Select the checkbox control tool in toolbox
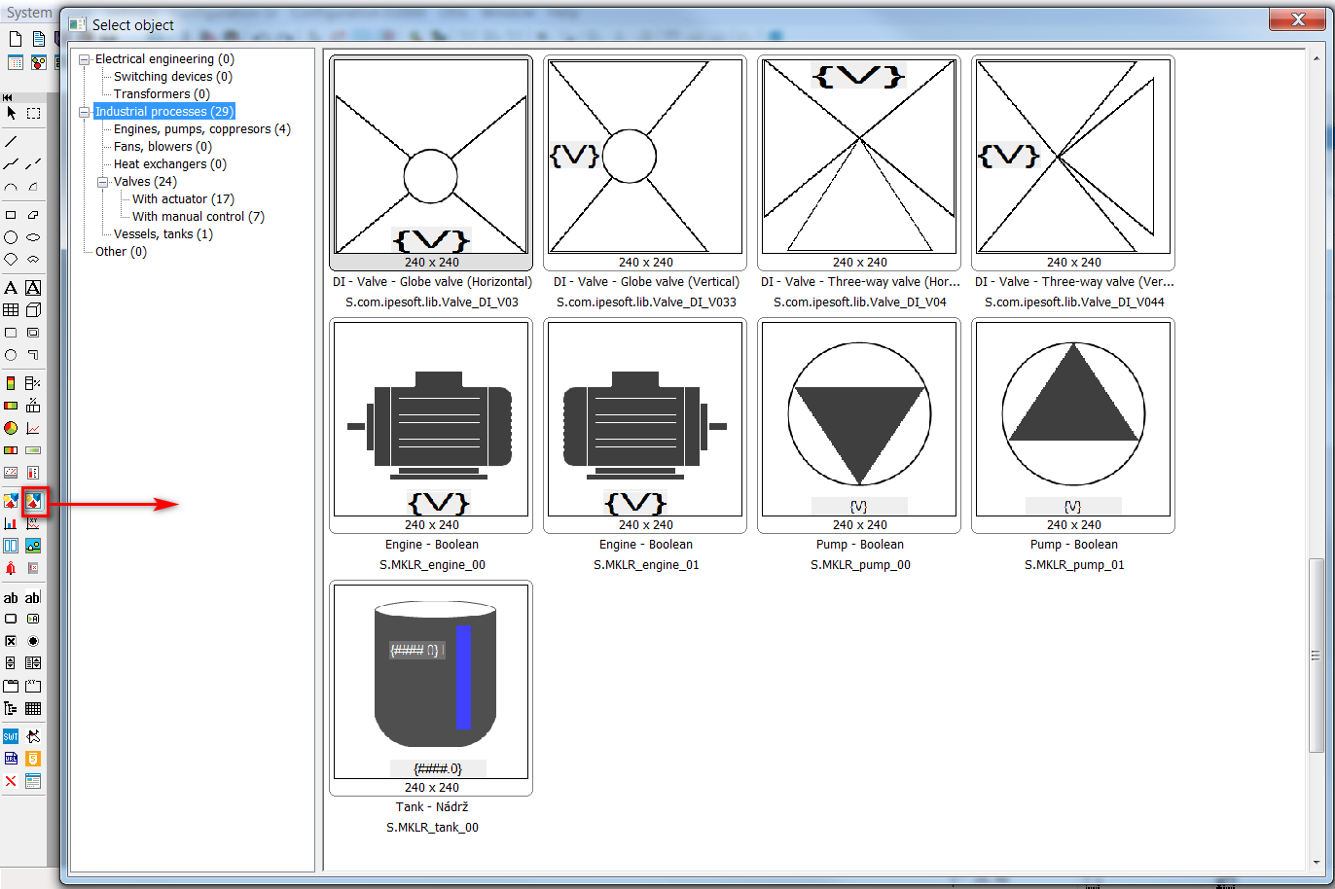Screen dimensions: 1335x889 point(11,641)
